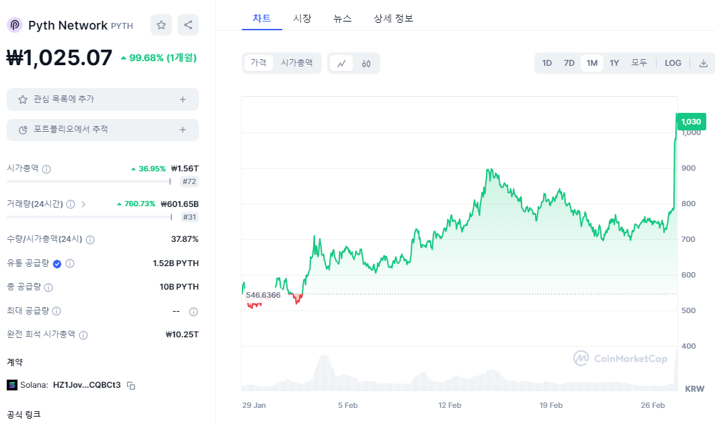
Task: Open info icon next to max supply value
Action: click(x=194, y=312)
